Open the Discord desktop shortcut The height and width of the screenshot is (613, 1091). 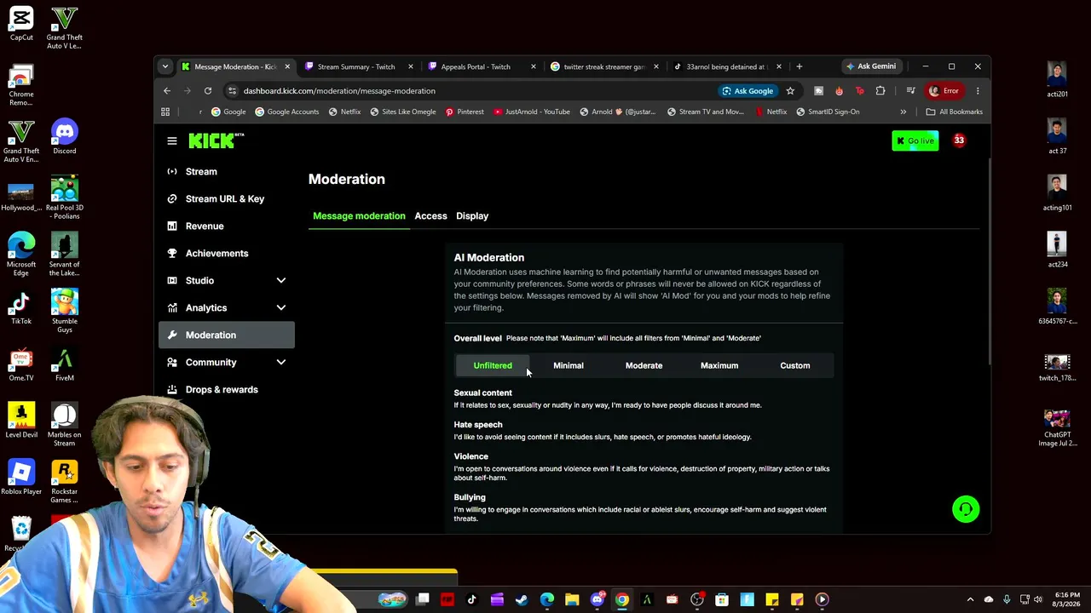click(64, 138)
